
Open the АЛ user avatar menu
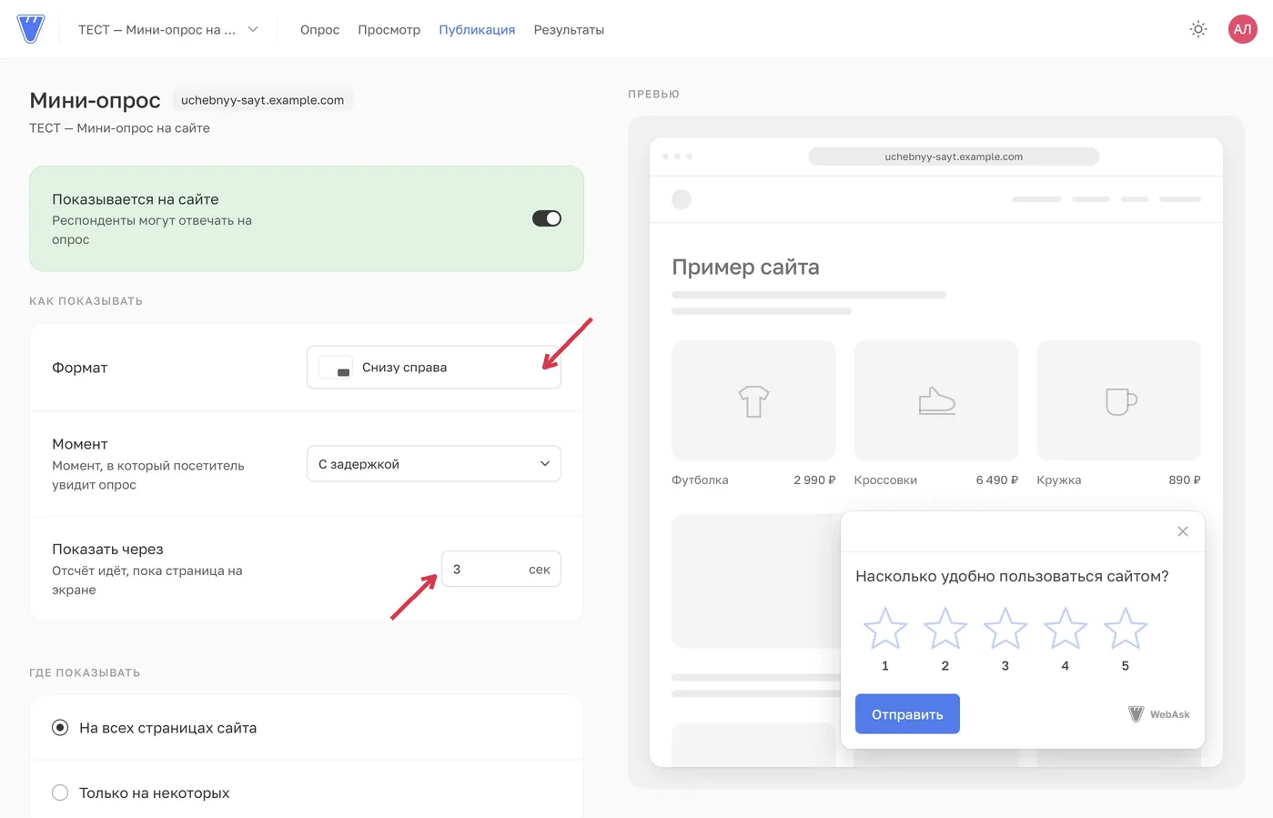click(x=1242, y=29)
